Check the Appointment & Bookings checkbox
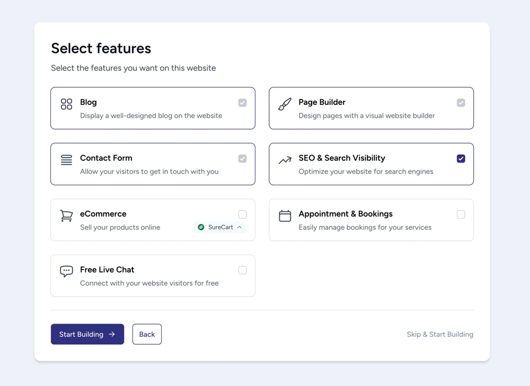The width and height of the screenshot is (530, 386). (x=461, y=214)
